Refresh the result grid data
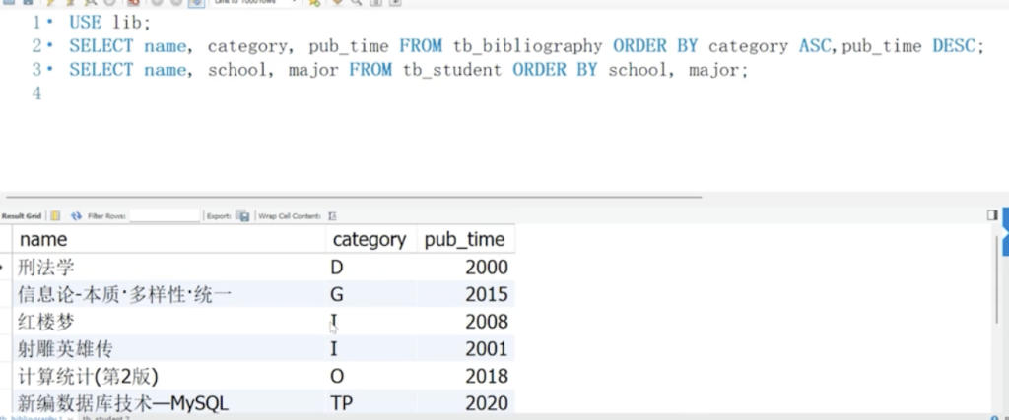Image resolution: width=1009 pixels, height=420 pixels. point(76,215)
